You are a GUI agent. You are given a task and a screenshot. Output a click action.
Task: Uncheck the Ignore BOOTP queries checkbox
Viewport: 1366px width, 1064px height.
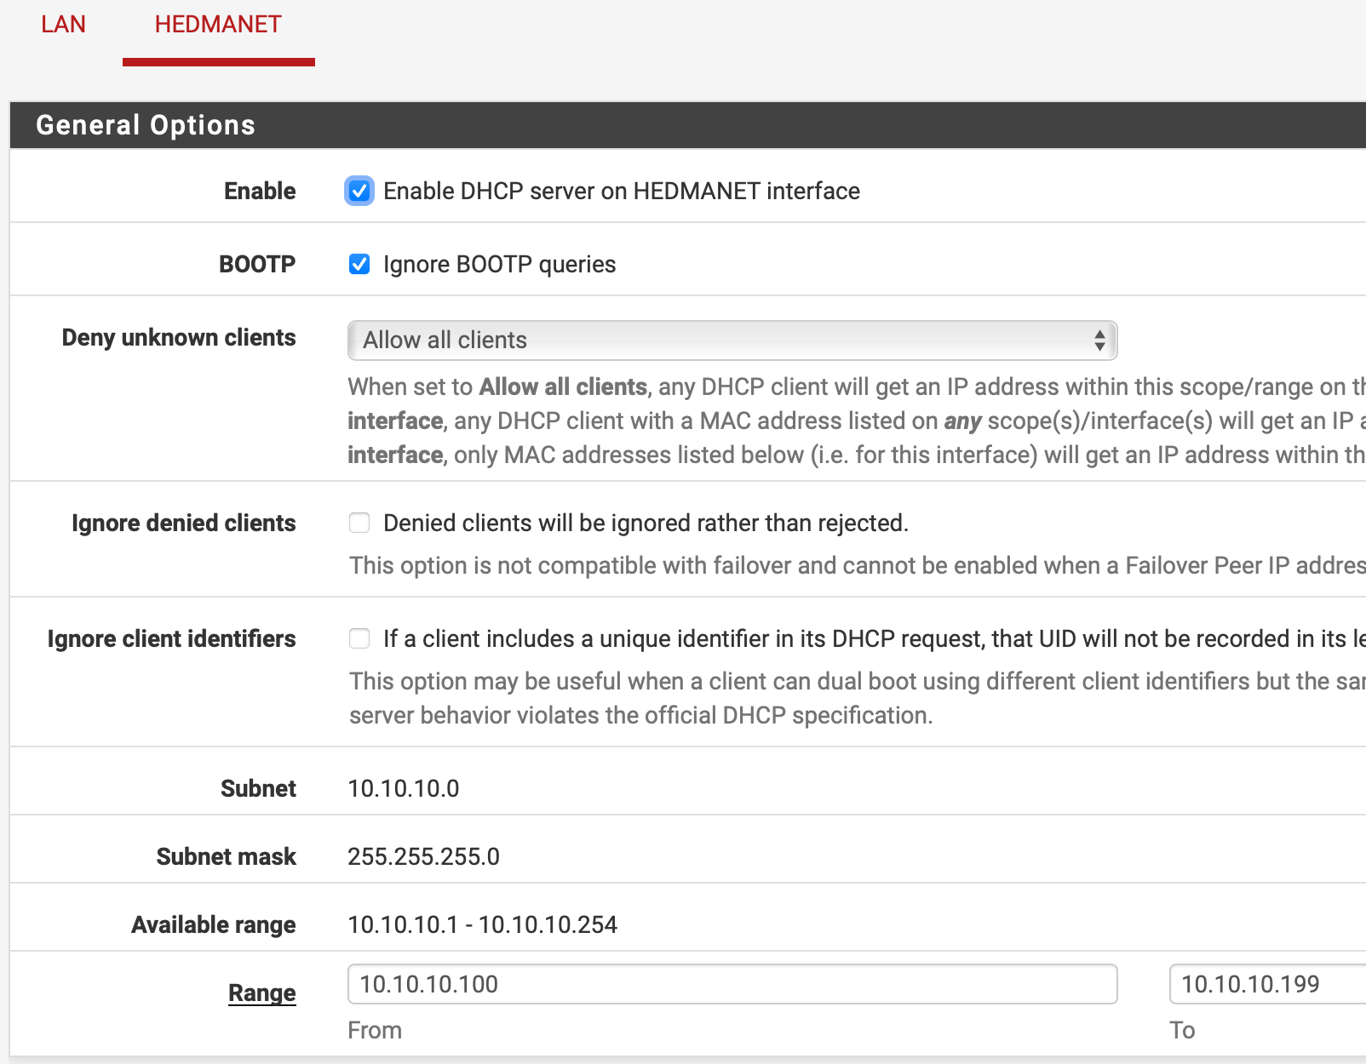click(x=359, y=265)
